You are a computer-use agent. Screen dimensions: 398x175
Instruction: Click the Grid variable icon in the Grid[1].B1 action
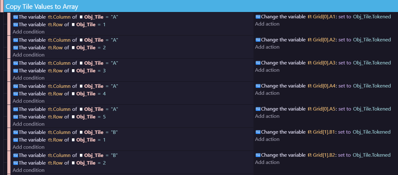tap(310, 132)
